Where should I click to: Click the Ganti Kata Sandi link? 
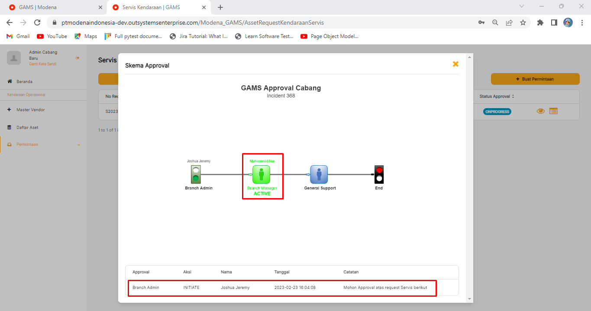coord(42,64)
